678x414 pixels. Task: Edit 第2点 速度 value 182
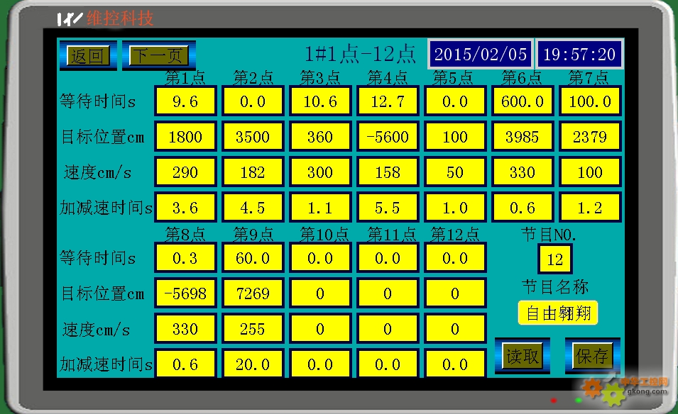(x=253, y=172)
